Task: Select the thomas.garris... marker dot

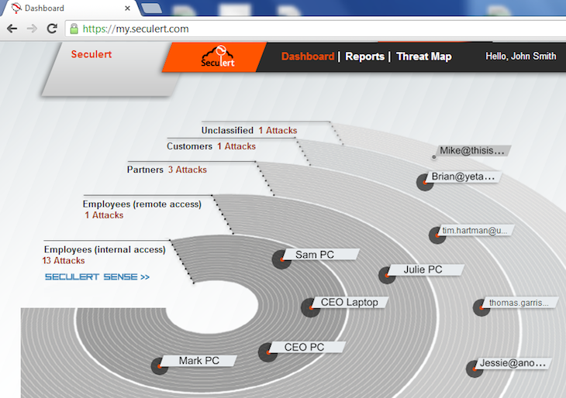Action: click(481, 307)
